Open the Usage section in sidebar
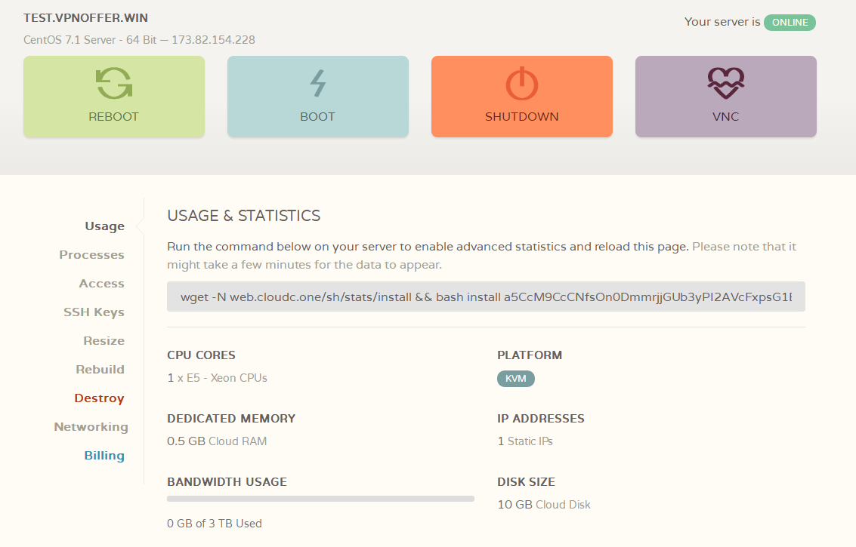 point(105,226)
